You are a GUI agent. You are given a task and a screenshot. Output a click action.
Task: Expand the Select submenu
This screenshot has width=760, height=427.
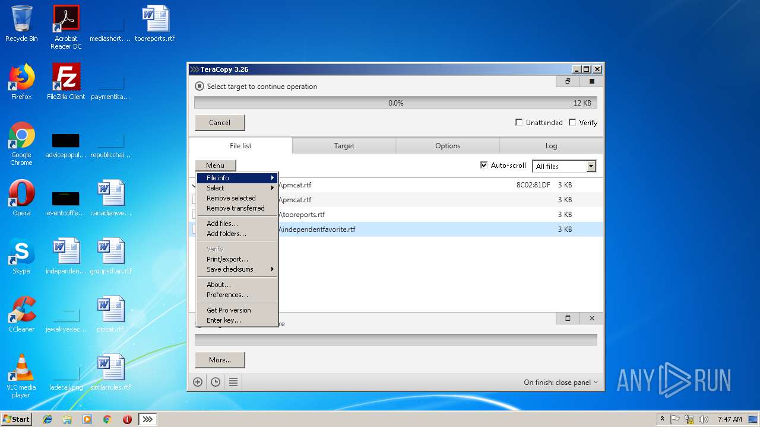point(237,188)
